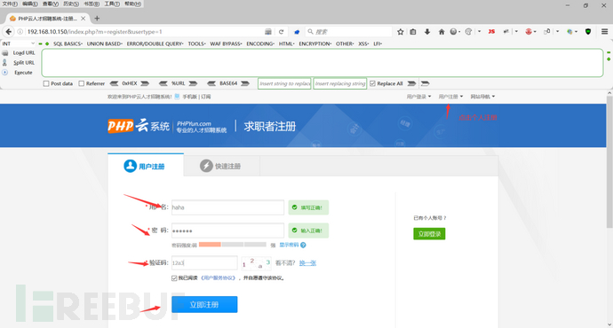Click the black shield extension icon
The width and height of the screenshot is (613, 328).
click(x=588, y=32)
